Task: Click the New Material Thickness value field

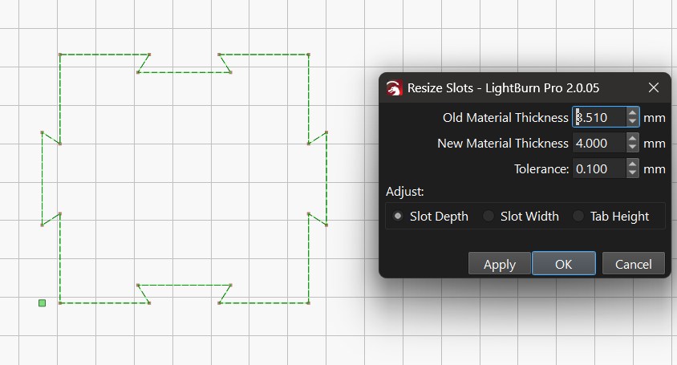Action: click(598, 144)
